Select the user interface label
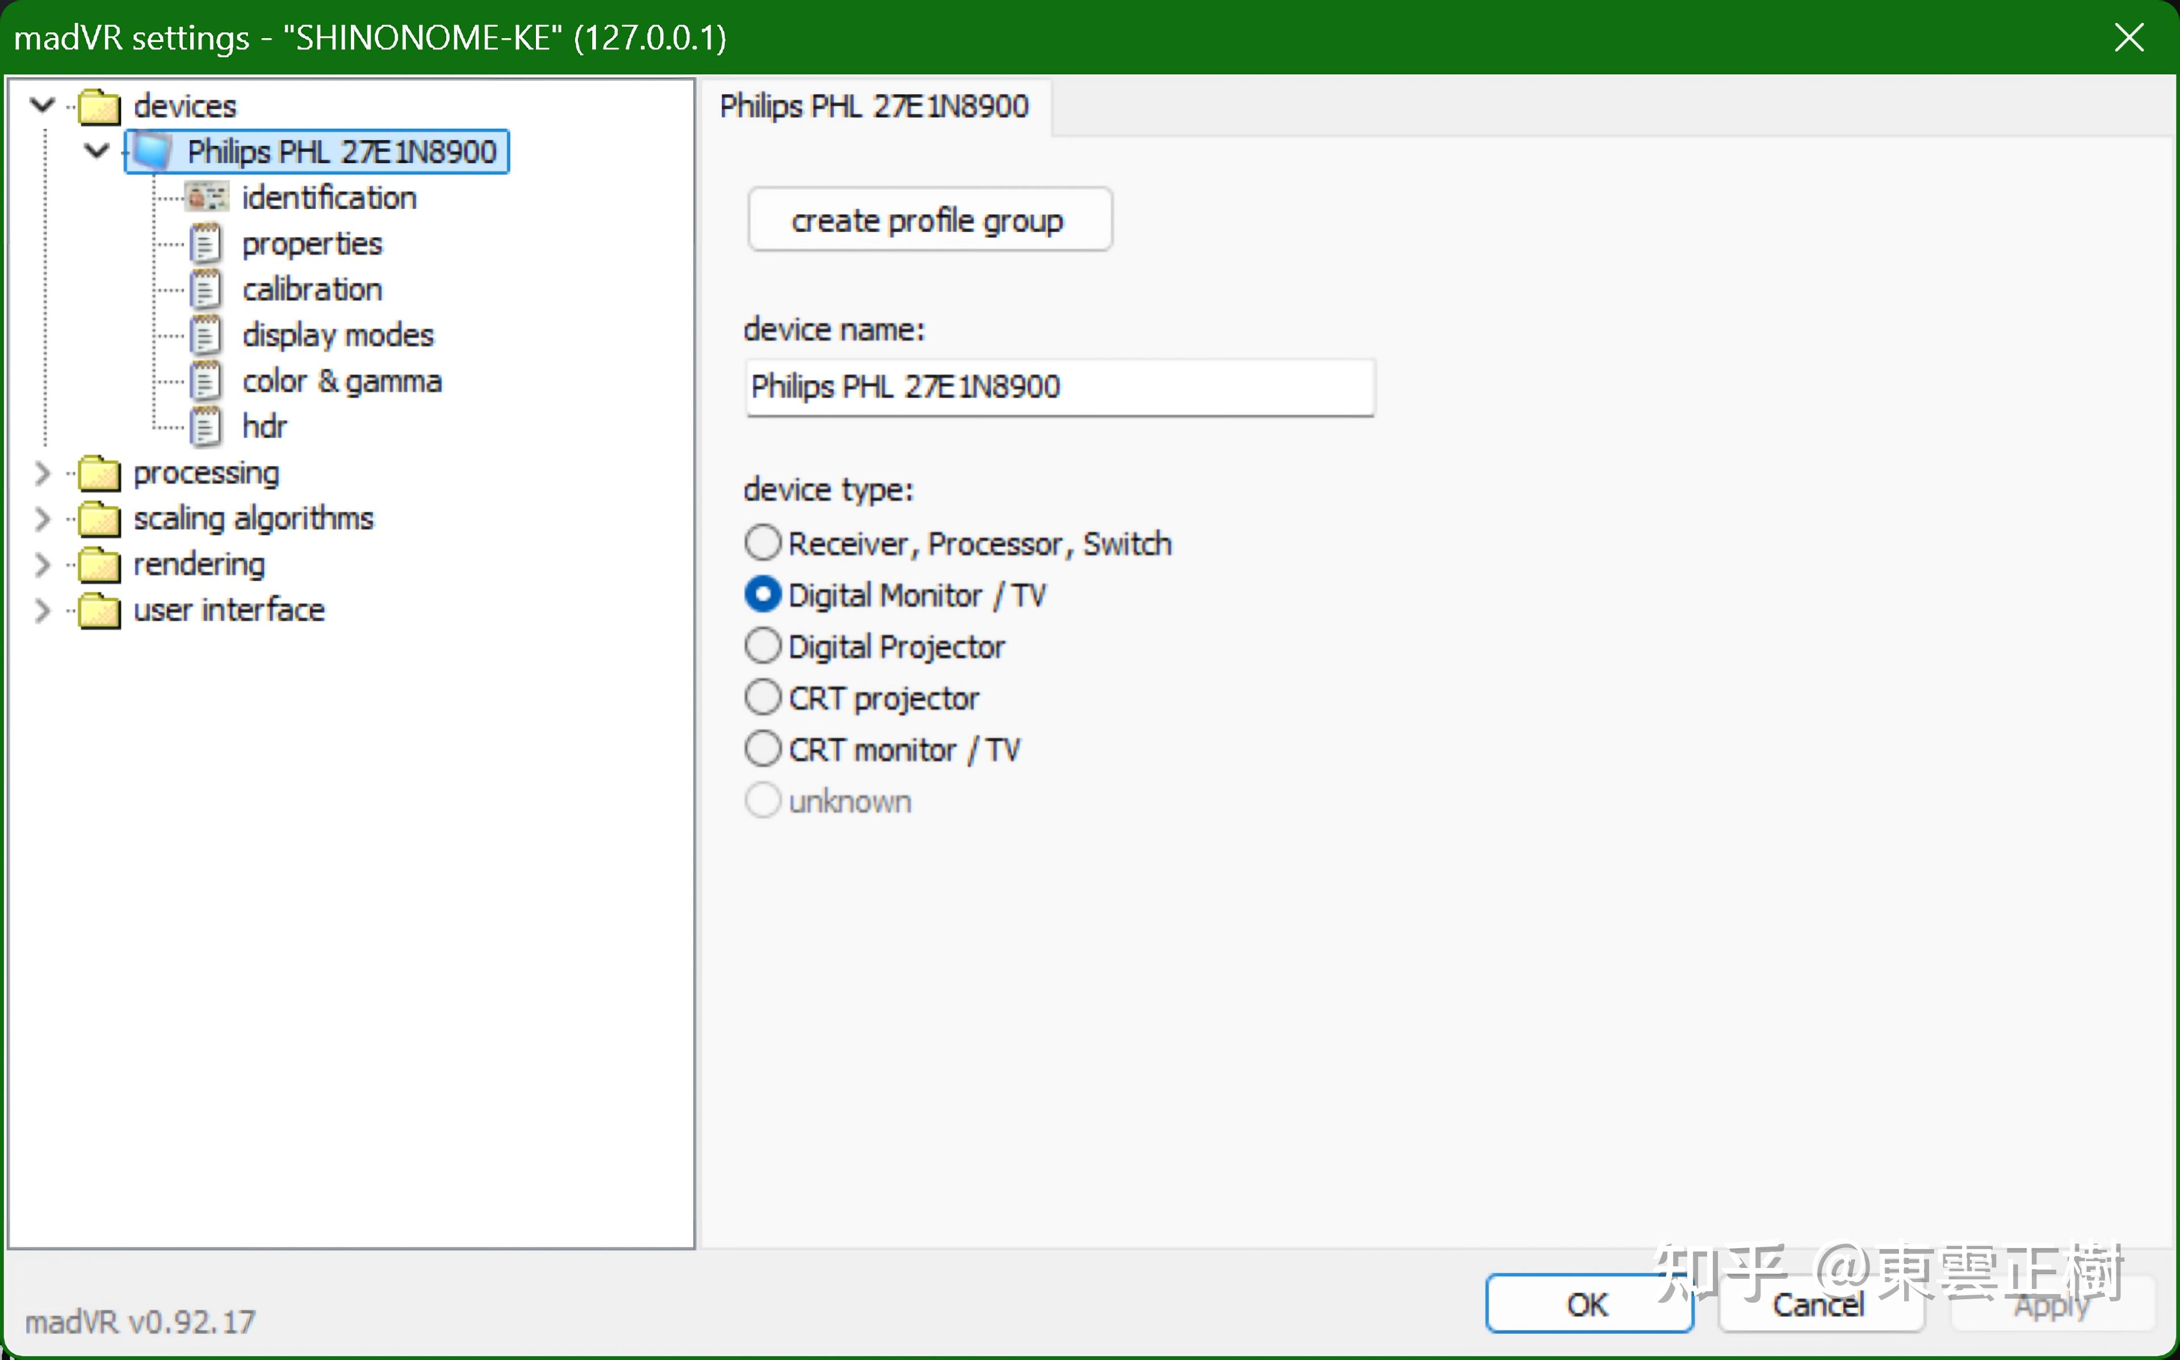 [229, 611]
